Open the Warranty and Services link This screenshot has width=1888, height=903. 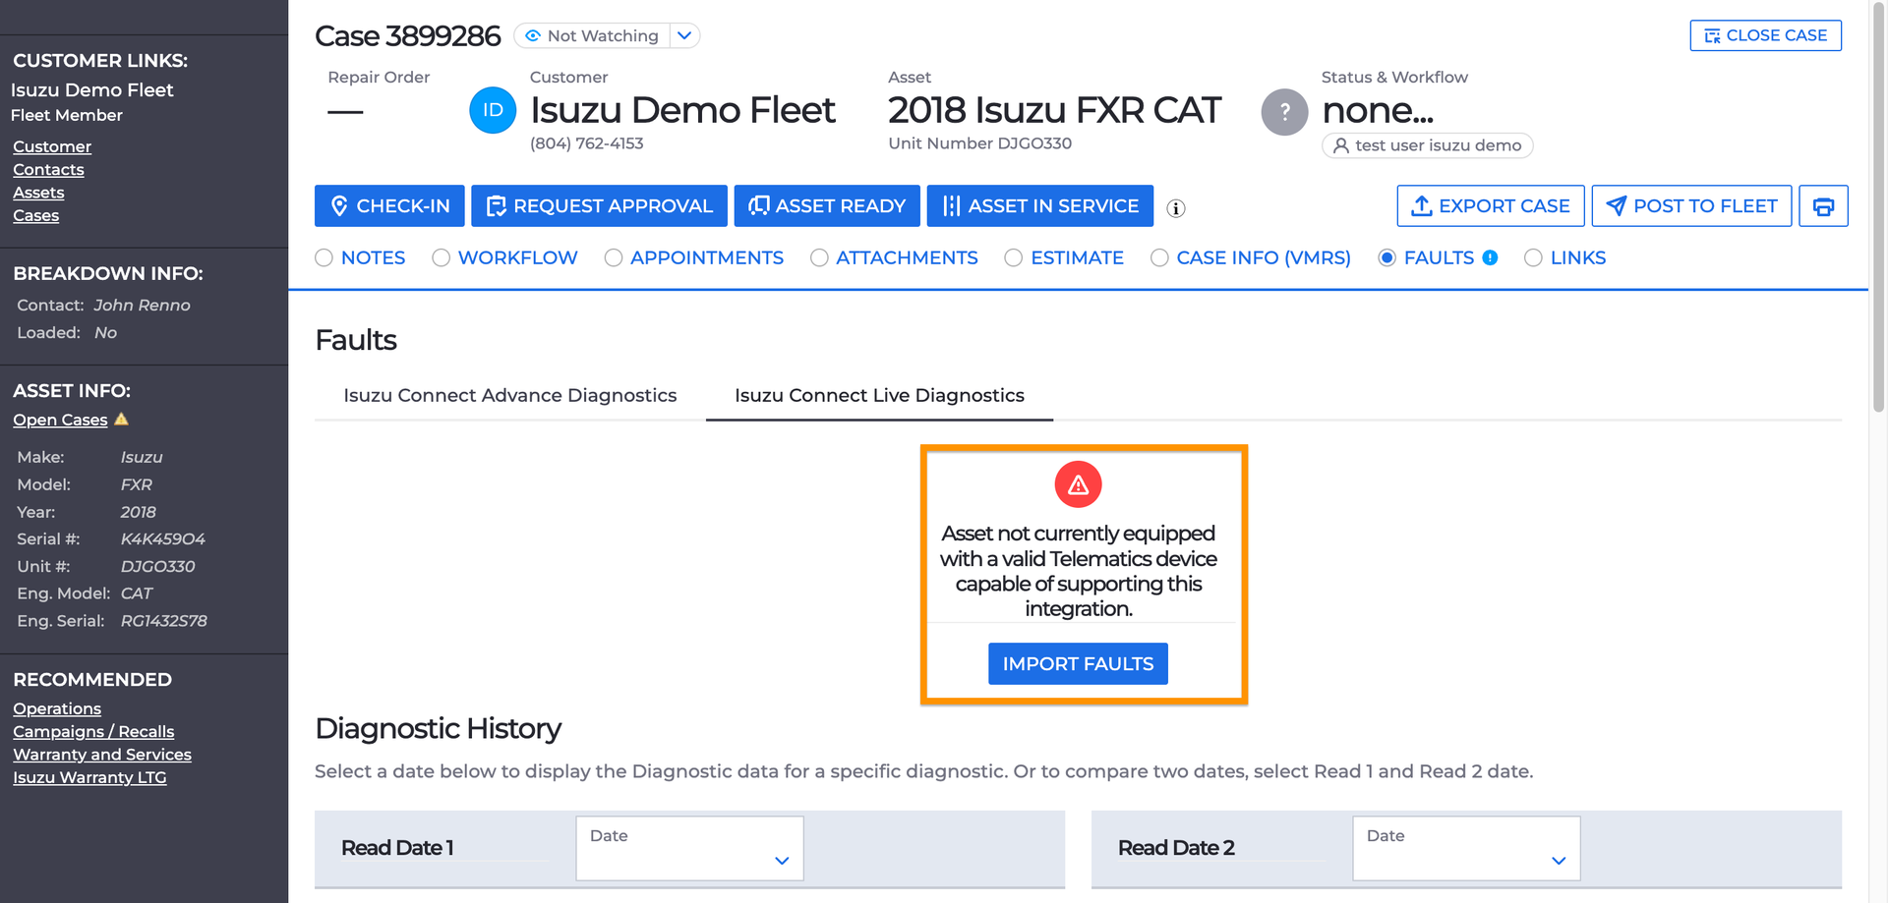pyautogui.click(x=102, y=755)
